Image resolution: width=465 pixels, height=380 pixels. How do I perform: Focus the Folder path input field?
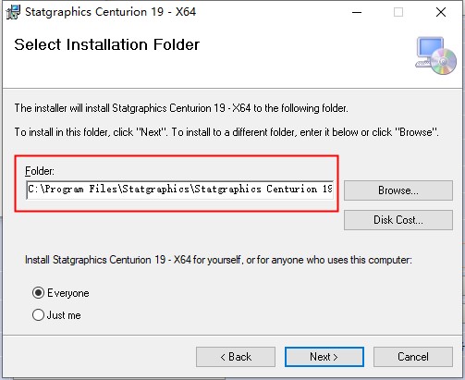tap(180, 190)
